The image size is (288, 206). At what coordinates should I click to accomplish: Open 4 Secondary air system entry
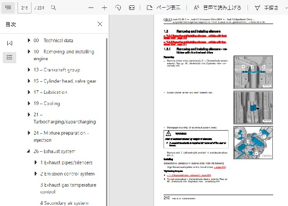pyautogui.click(x=64, y=203)
